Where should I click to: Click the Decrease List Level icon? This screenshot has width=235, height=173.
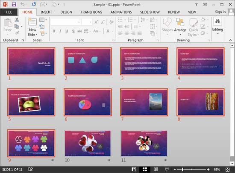tap(120, 26)
